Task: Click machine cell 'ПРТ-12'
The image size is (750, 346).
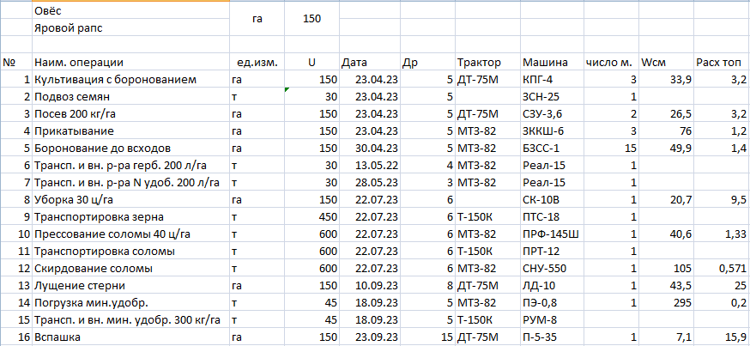Action: tap(552, 252)
